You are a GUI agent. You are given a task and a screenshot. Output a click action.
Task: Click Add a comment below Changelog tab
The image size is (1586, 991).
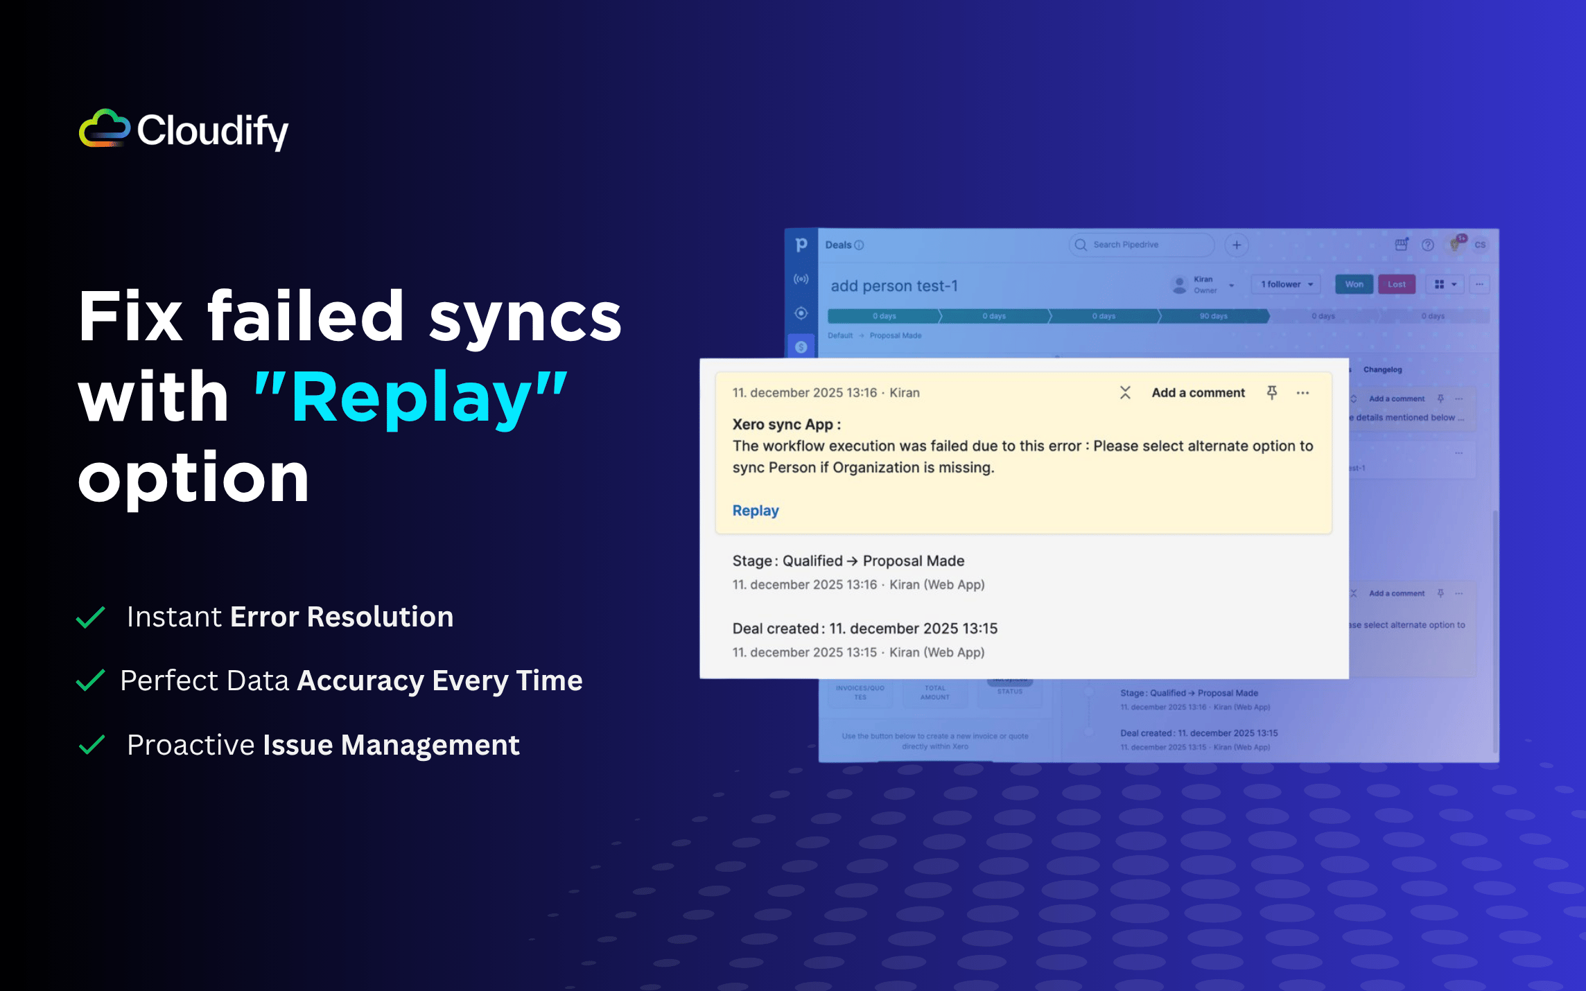pos(1397,398)
